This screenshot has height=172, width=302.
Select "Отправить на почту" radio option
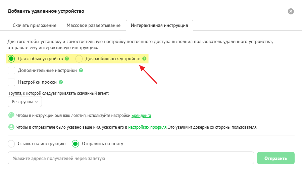[x=75, y=144]
